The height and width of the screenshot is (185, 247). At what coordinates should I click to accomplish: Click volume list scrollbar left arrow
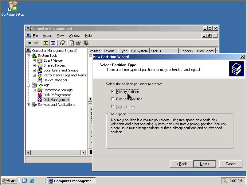[x=90, y=99]
